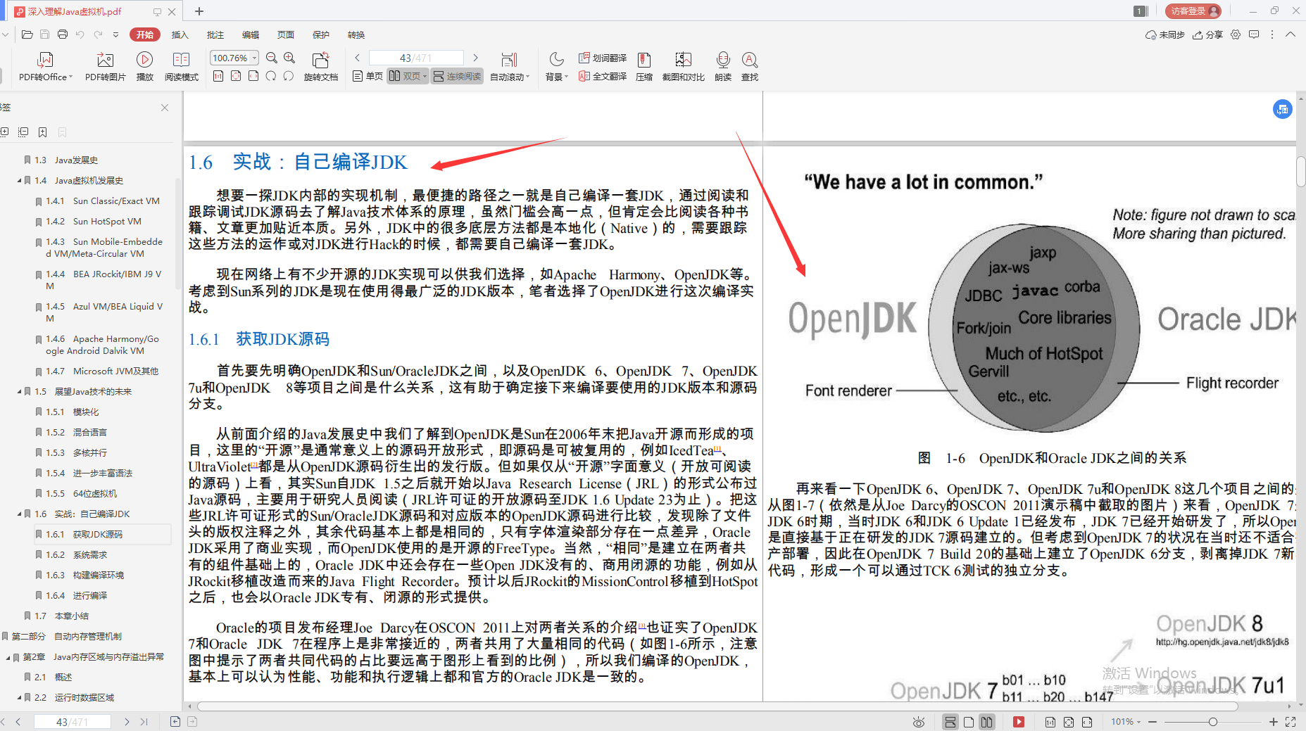The image size is (1306, 731).
Task: Set actual size view in toolbar
Action: [x=218, y=76]
